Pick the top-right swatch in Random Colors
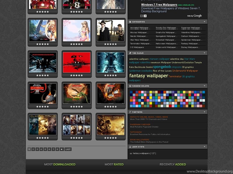Image resolution: width=233 pixels, height=174 pixels. tap(204, 92)
